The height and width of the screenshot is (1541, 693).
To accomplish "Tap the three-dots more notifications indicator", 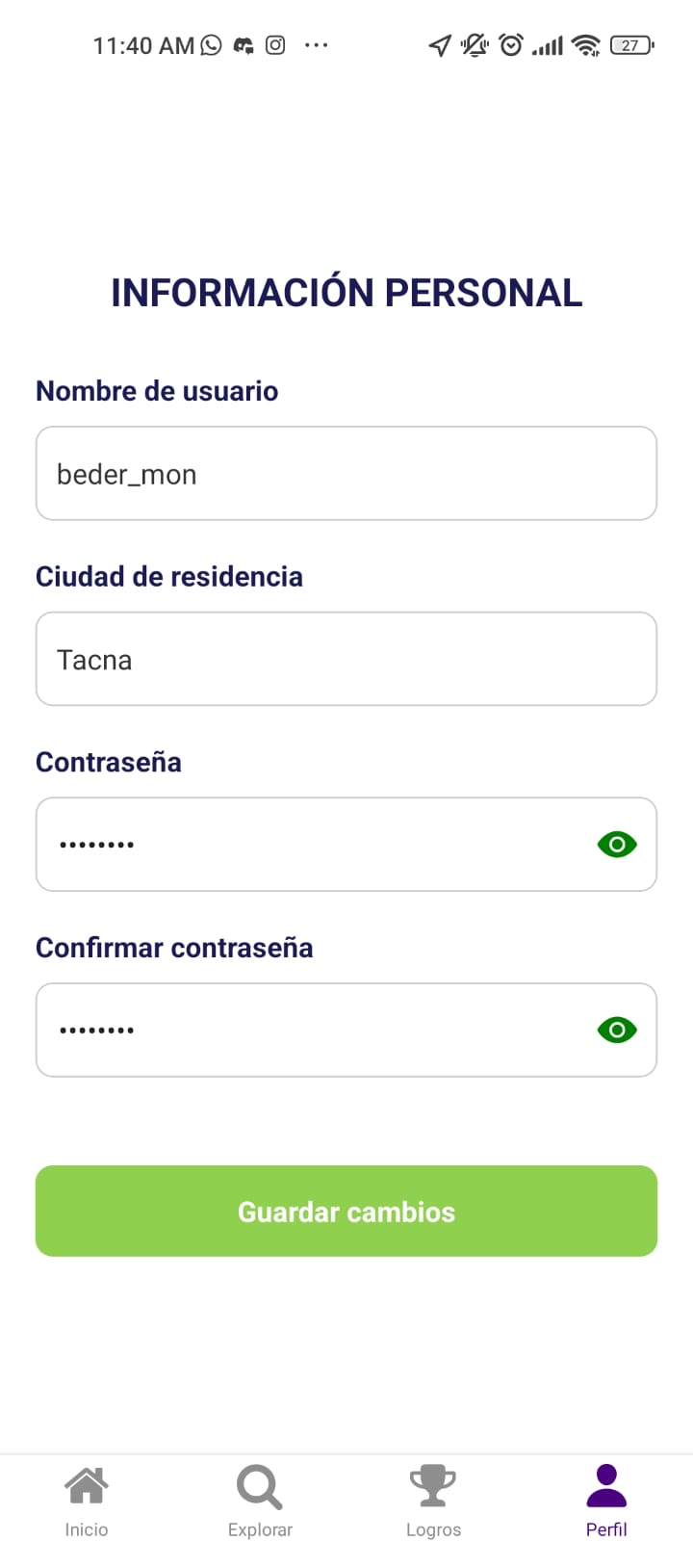I will (316, 45).
